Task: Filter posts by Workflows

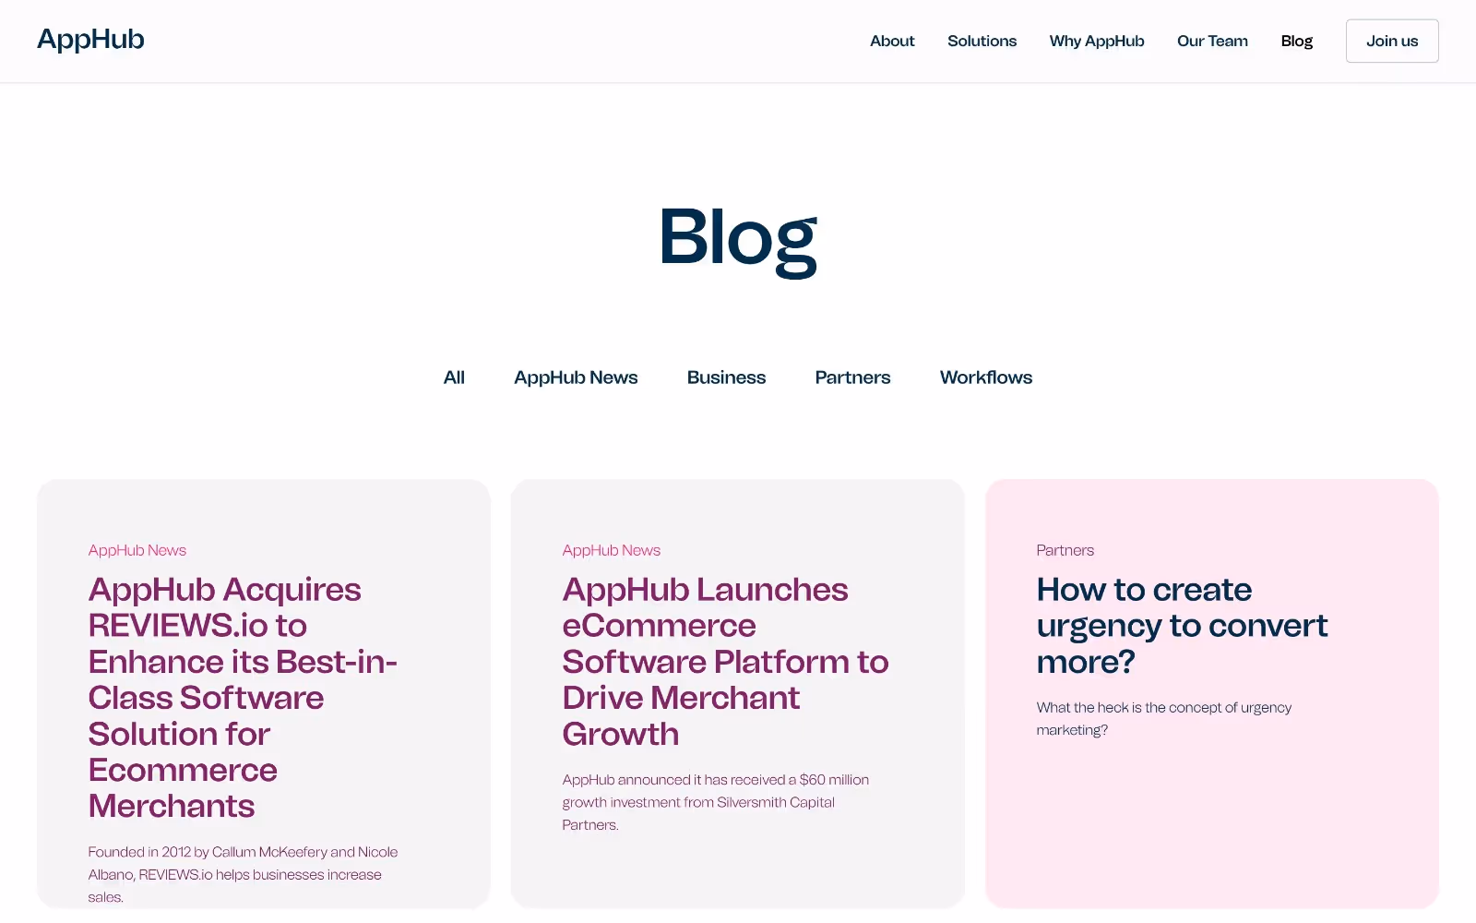Action: pos(986,378)
